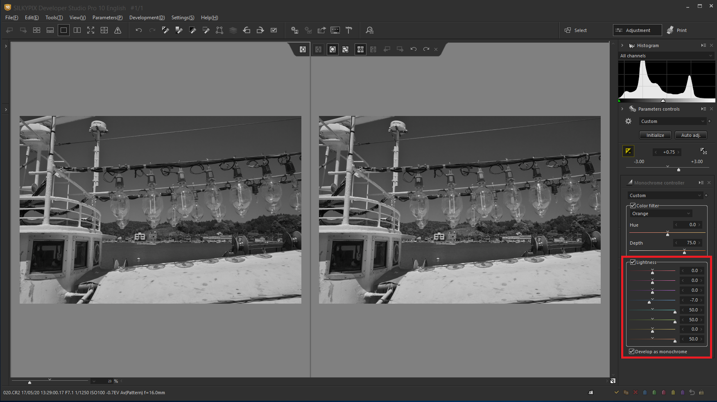Toggle highlight/shadow warning triangle icon

[x=118, y=30]
